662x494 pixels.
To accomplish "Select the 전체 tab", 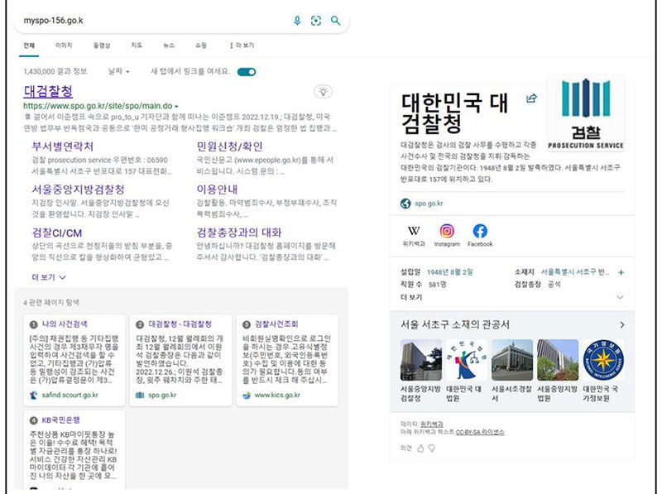I will (29, 46).
